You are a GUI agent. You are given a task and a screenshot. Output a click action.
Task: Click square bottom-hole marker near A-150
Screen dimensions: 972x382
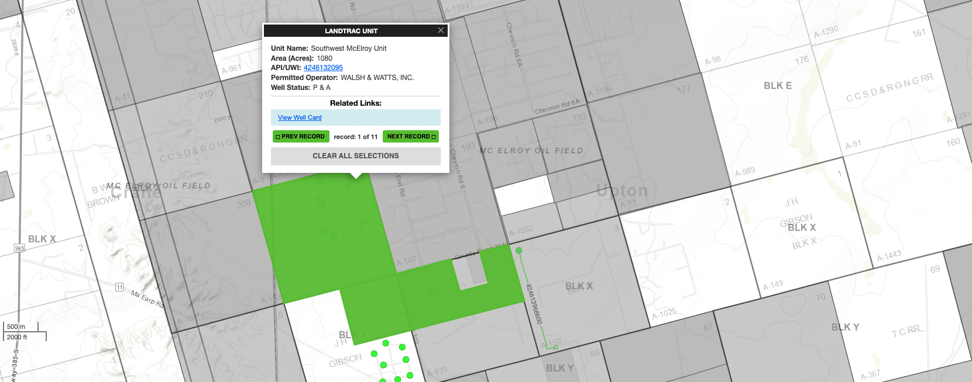[x=555, y=348]
